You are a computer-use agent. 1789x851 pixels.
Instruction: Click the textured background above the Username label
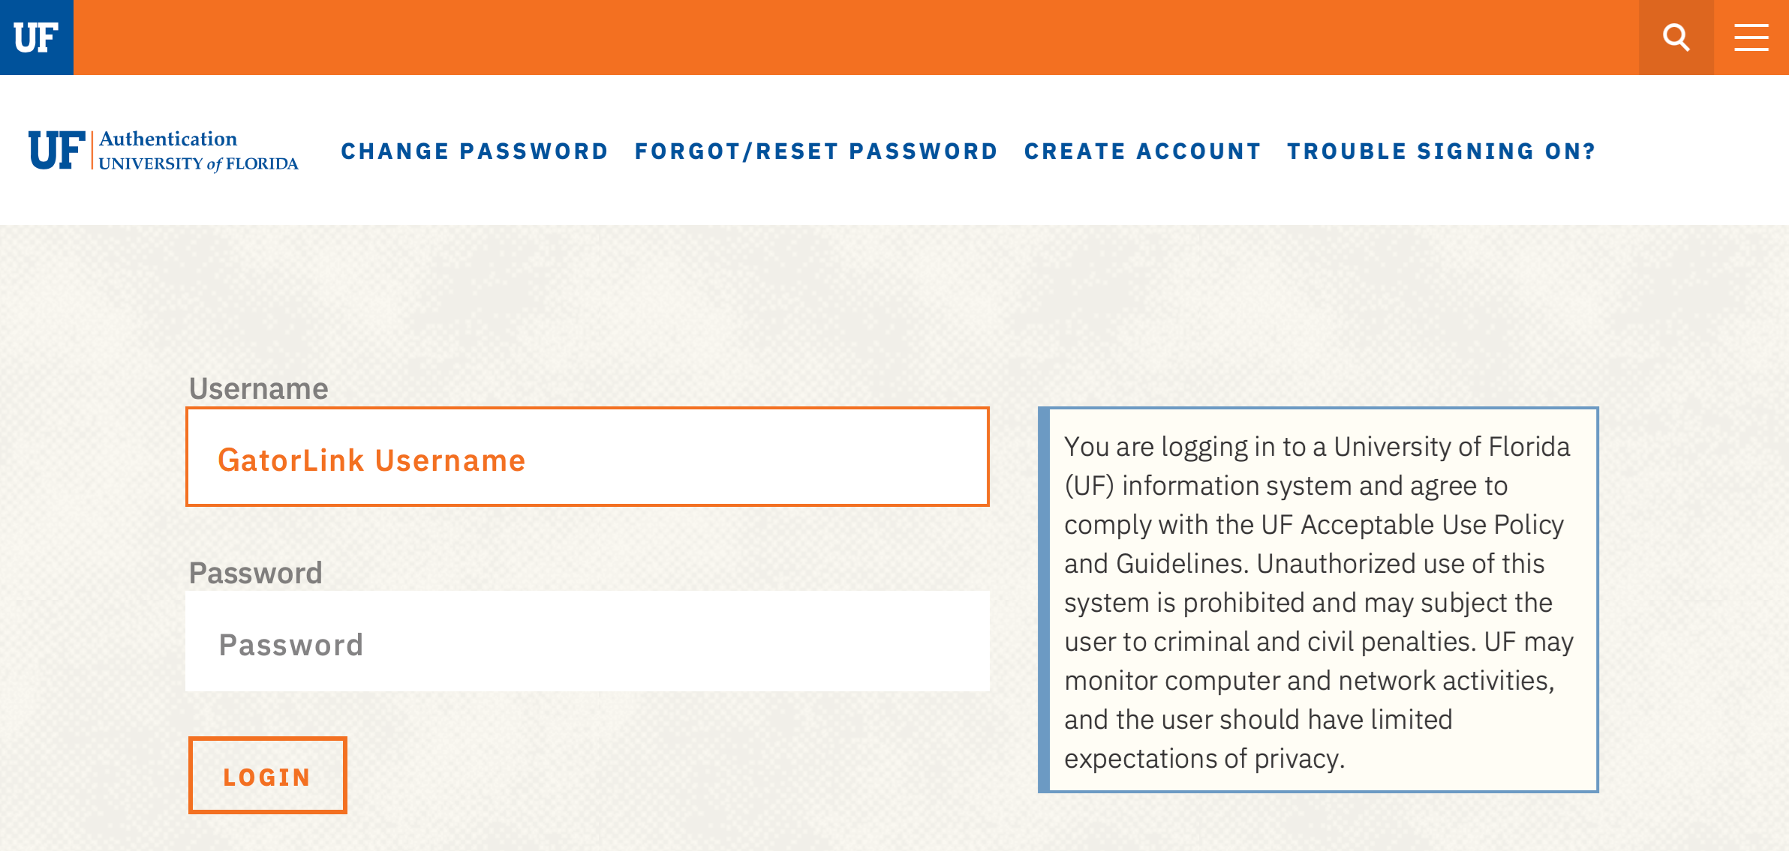[525, 300]
